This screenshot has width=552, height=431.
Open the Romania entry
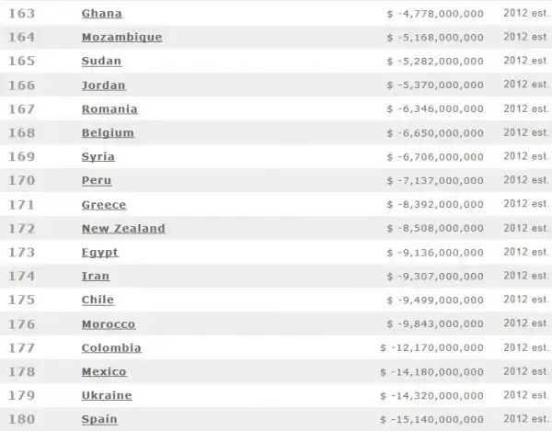click(110, 109)
